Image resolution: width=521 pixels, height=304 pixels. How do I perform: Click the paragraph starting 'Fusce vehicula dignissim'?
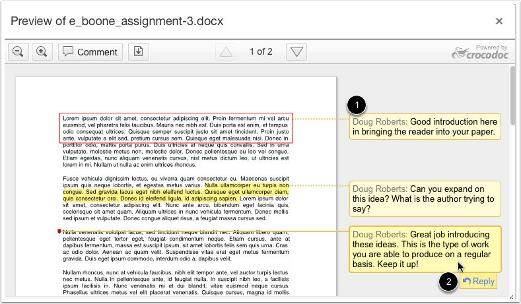[176, 198]
